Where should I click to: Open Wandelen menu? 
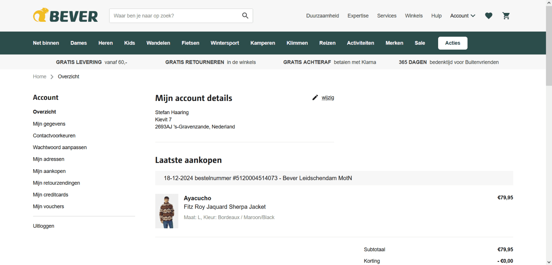[158, 43]
